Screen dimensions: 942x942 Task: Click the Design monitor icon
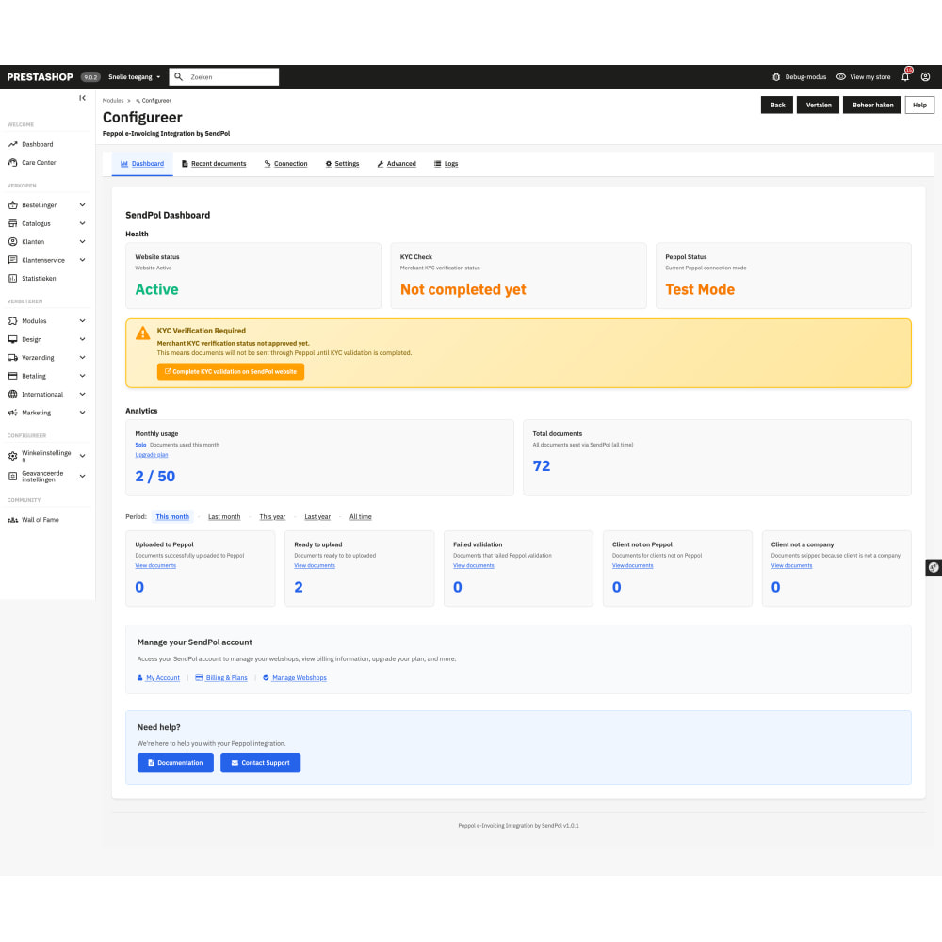[x=12, y=339]
